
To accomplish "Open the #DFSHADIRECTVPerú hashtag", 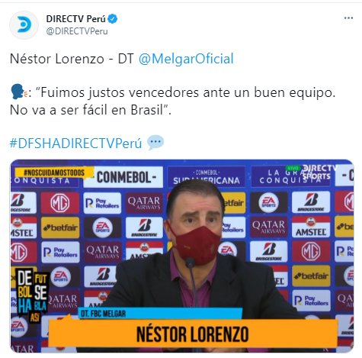I will pyautogui.click(x=75, y=144).
